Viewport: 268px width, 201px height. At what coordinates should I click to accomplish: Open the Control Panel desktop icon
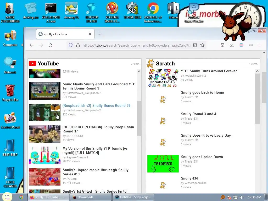click(10, 121)
